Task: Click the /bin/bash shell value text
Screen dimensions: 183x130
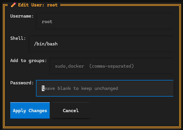Action: coord(46,44)
